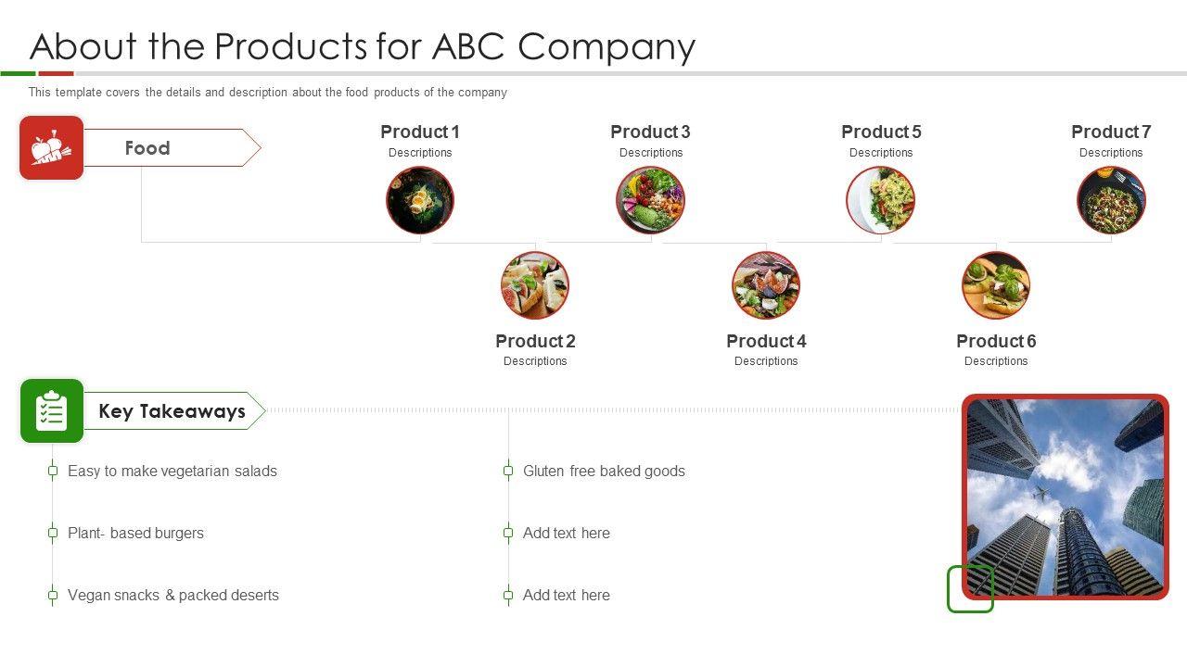Click the red Food vegetables icon

(51, 148)
